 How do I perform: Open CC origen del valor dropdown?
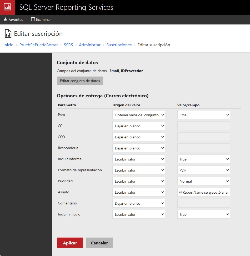click(x=139, y=126)
